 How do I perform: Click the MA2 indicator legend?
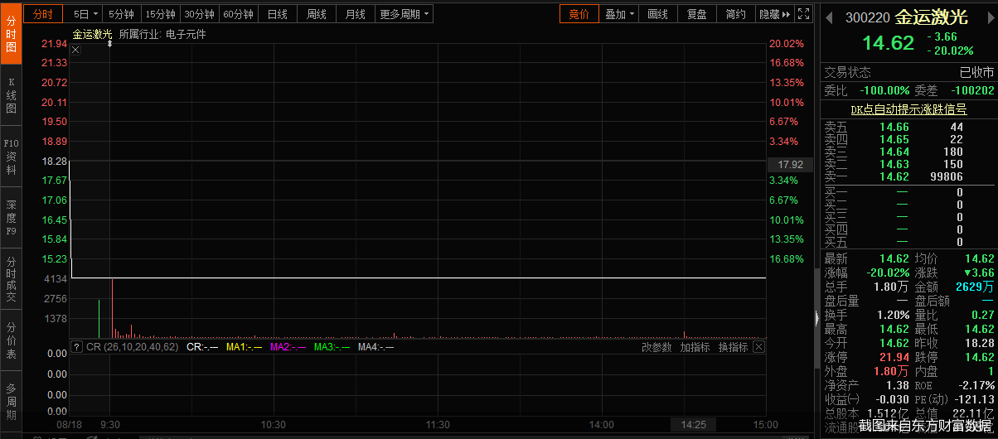pos(288,347)
